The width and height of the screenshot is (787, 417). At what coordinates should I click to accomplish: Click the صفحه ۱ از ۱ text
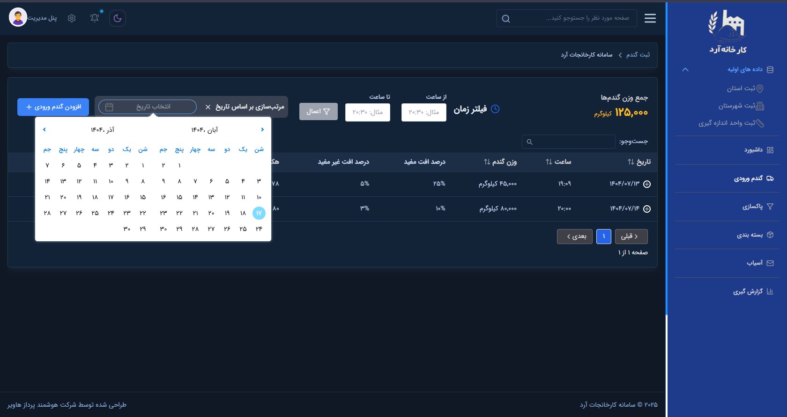click(633, 252)
